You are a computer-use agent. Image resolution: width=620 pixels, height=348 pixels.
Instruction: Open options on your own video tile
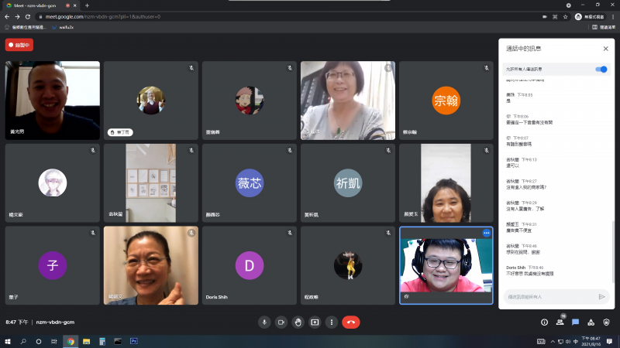pyautogui.click(x=487, y=232)
